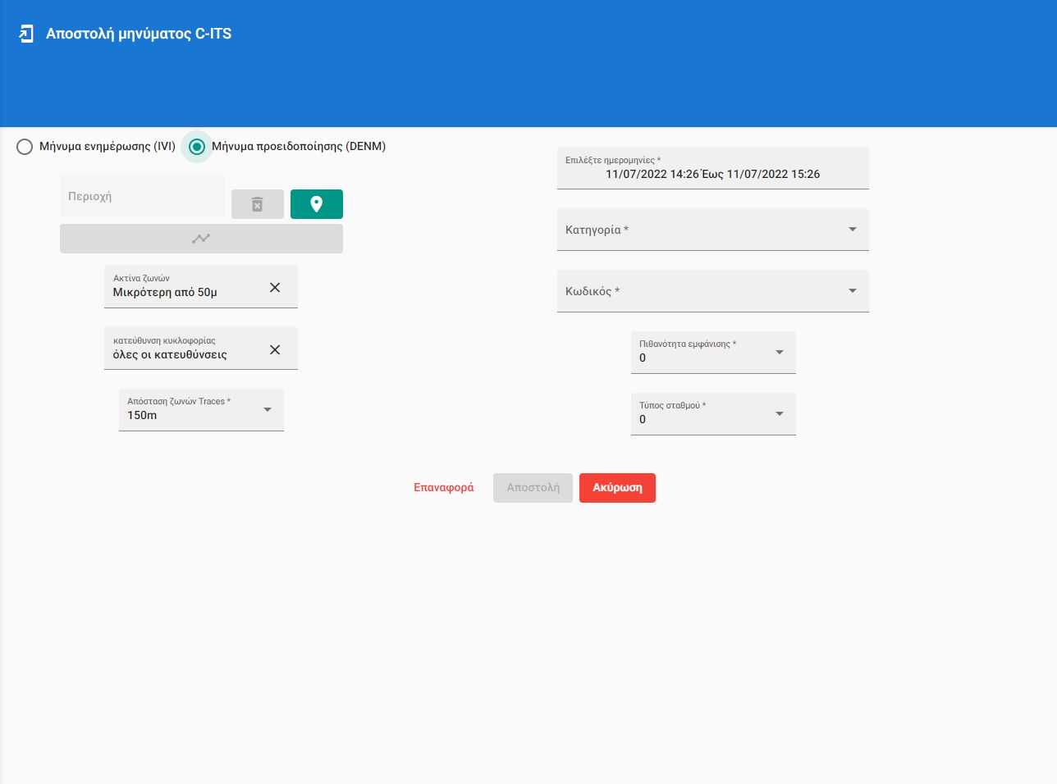
Task: Click the greyed Αποστολή send button
Action: tap(533, 488)
